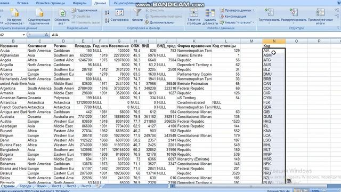Expand the Обновить все dropdown arrow

click(x=65, y=23)
